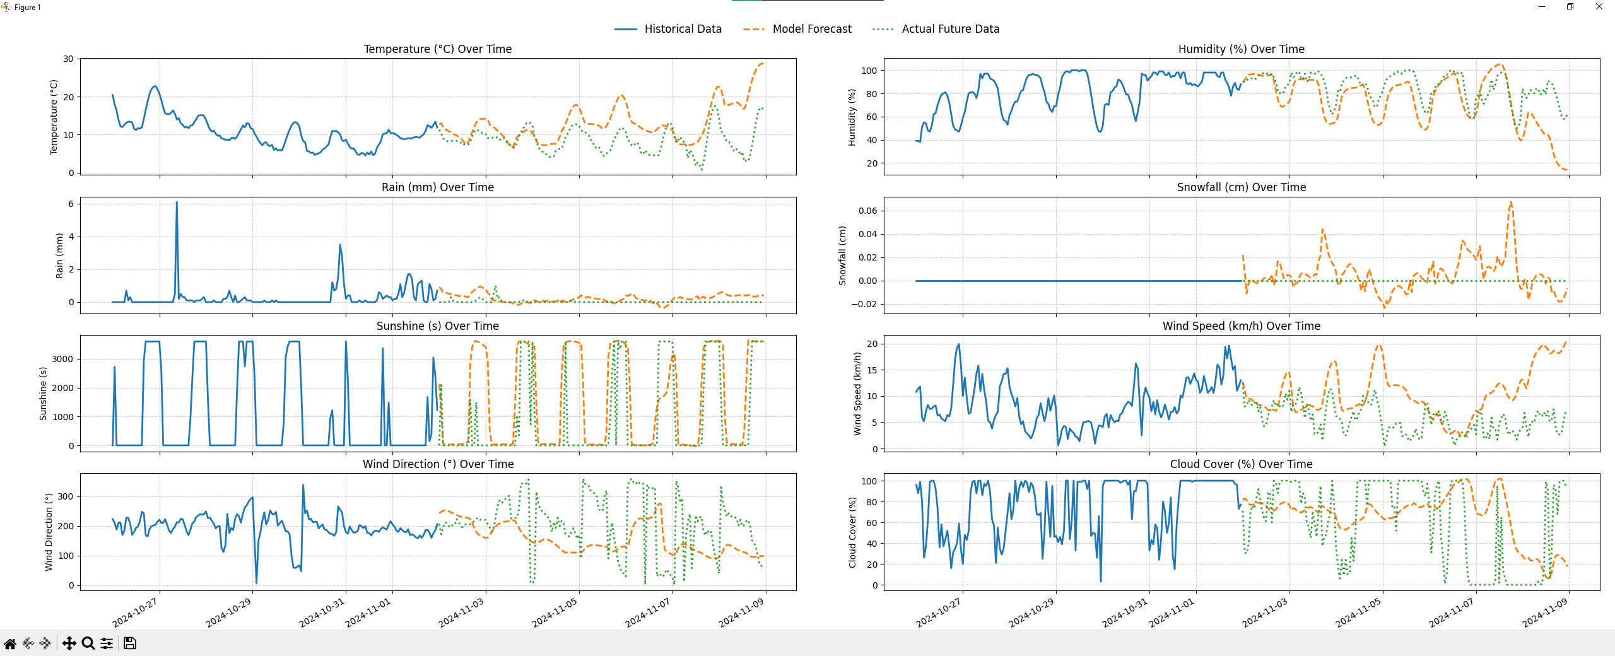
Task: Activate the zoom-to-rectangle magnifier icon
Action: pyautogui.click(x=88, y=643)
